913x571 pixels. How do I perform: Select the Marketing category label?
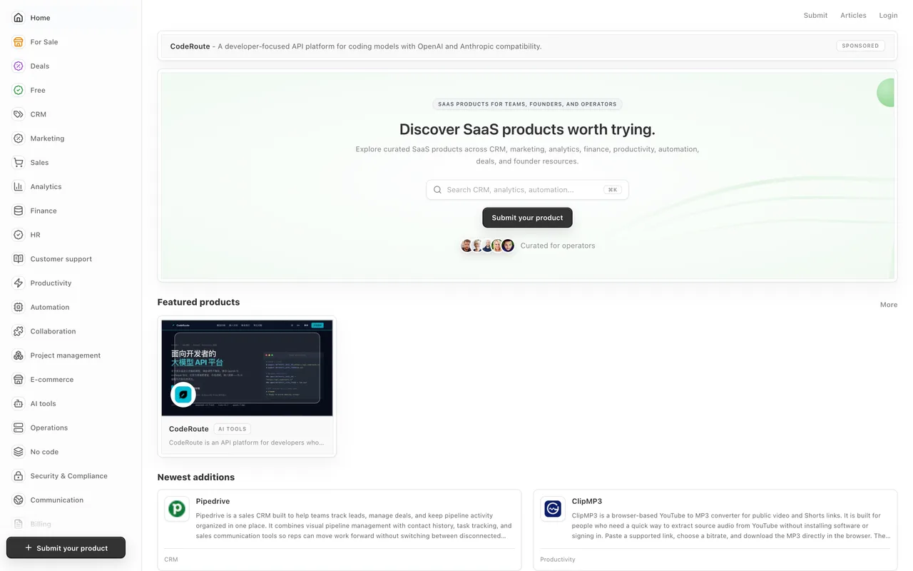tap(47, 138)
